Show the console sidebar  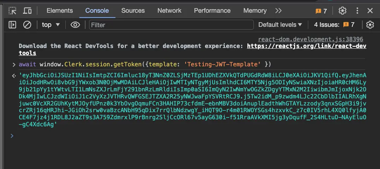[12, 25]
